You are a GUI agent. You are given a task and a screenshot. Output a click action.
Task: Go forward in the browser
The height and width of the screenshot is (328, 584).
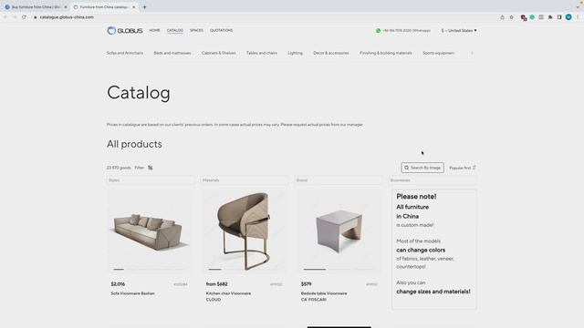(15, 17)
